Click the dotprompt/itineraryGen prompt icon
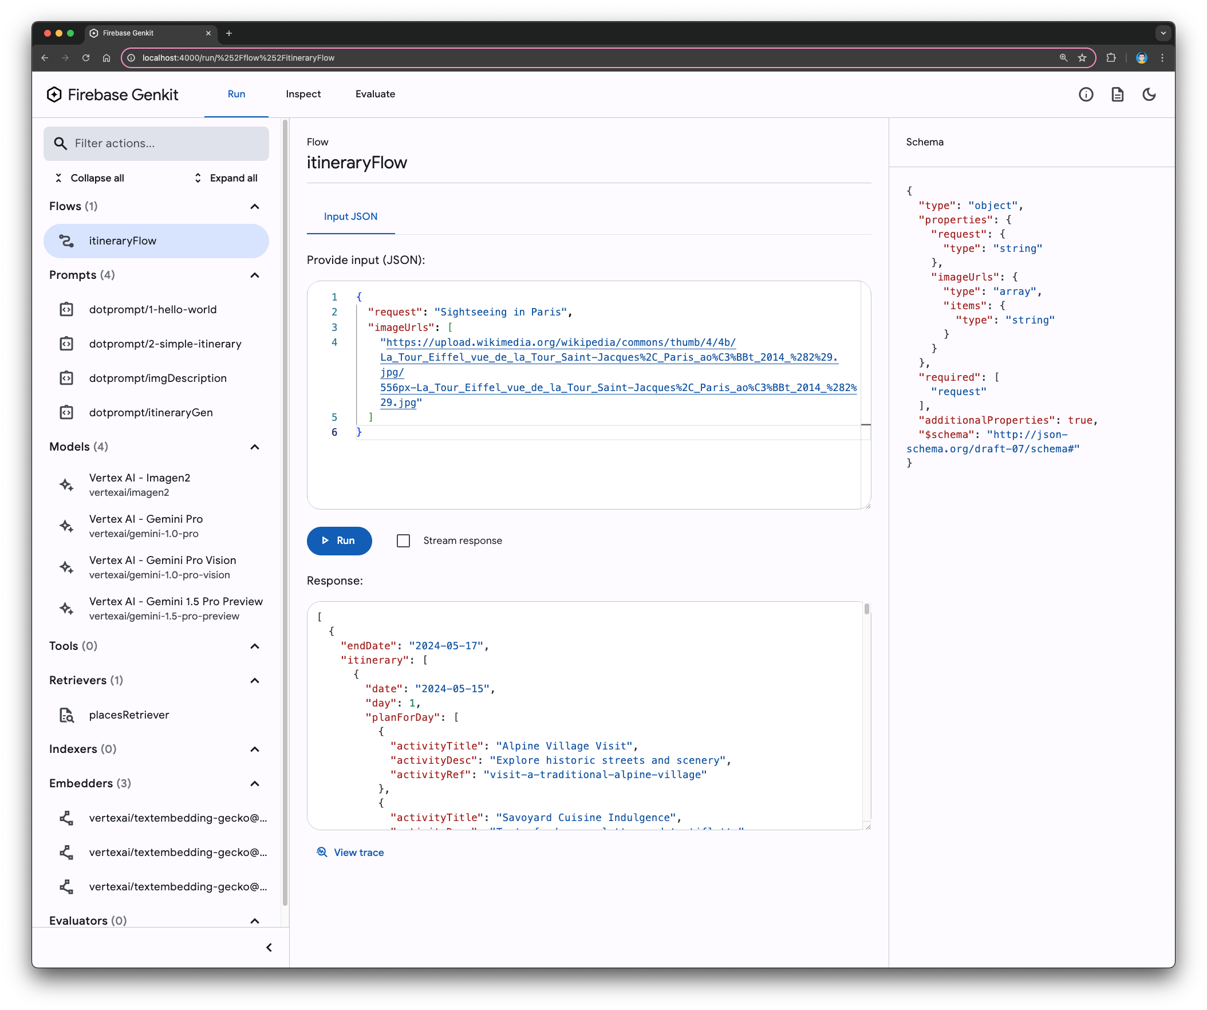Viewport: 1207px width, 1010px height. point(66,413)
